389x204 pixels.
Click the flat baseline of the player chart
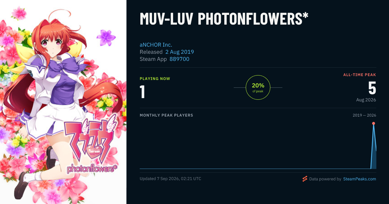[x=255, y=168]
